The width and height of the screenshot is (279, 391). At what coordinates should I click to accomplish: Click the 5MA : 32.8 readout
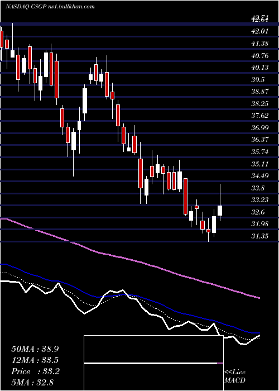[x=32, y=382]
